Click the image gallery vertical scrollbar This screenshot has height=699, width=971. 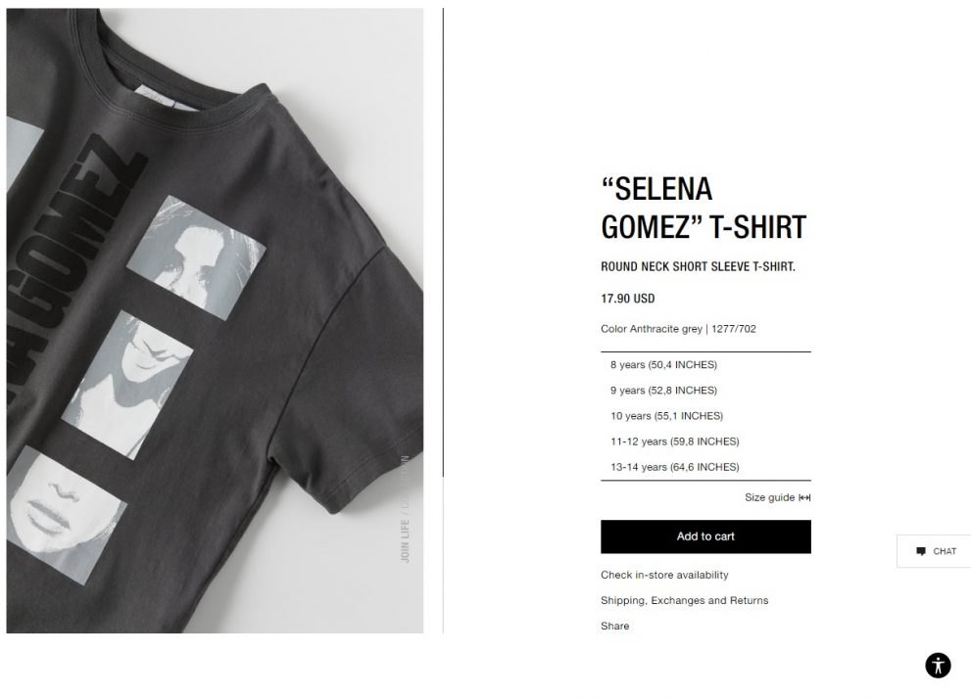(444, 243)
